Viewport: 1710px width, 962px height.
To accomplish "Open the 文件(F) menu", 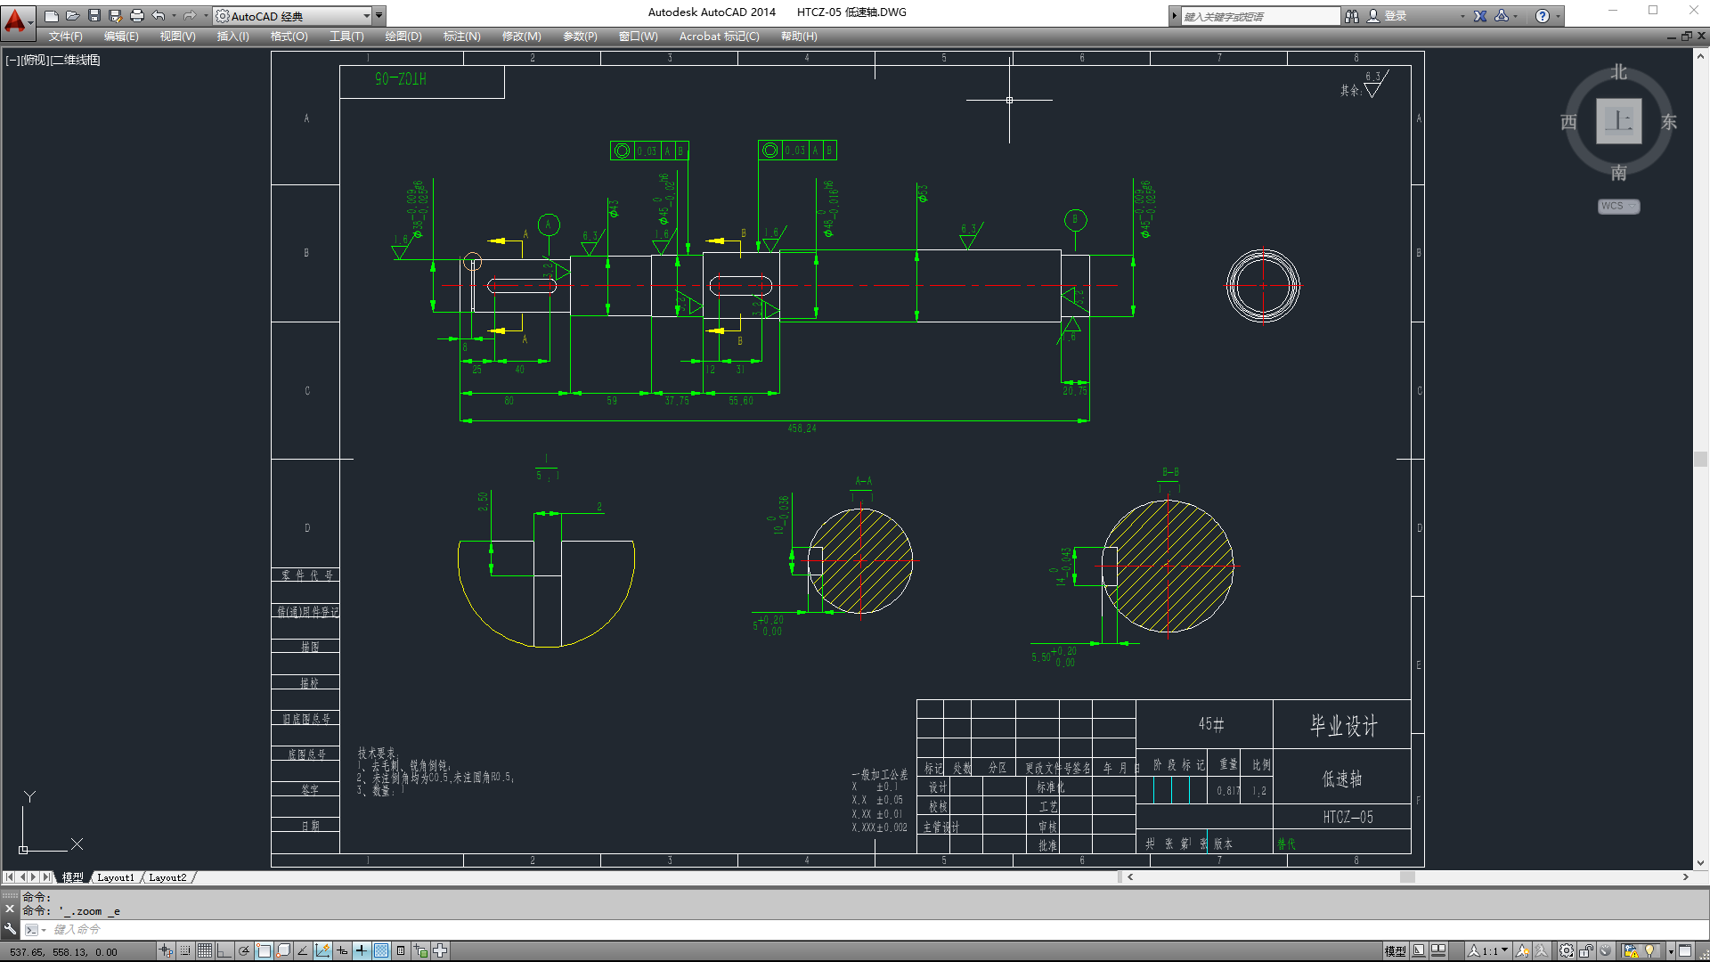I will (66, 37).
